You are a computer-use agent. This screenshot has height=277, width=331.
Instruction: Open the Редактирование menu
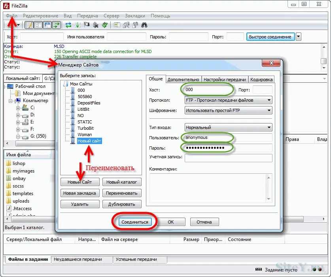[40, 16]
